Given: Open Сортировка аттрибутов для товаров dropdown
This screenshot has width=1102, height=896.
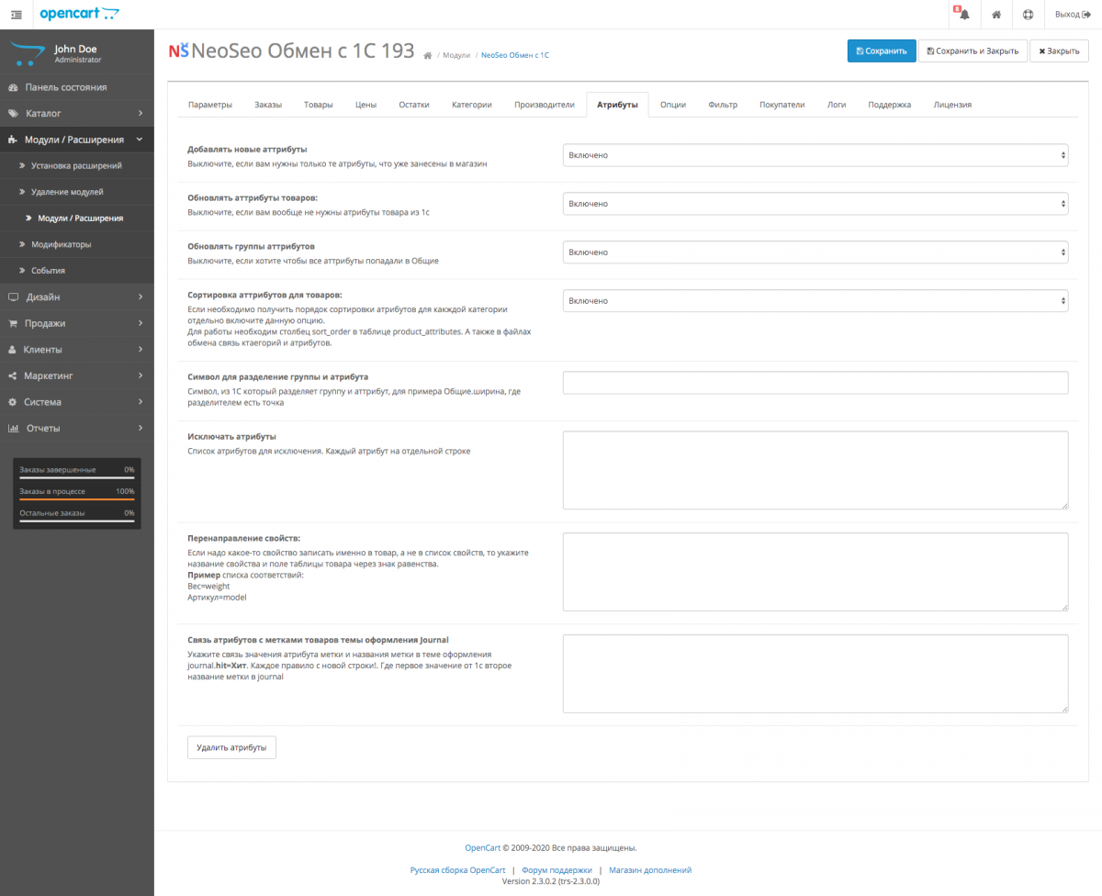Looking at the screenshot, I should [815, 301].
